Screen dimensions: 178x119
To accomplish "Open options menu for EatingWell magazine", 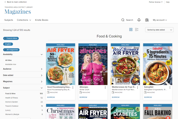I will pyautogui.click(x=170, y=88).
